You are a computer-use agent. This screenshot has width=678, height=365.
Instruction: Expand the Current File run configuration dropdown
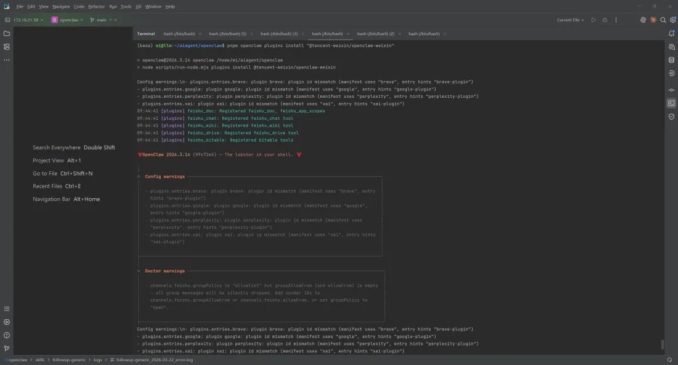tap(570, 20)
